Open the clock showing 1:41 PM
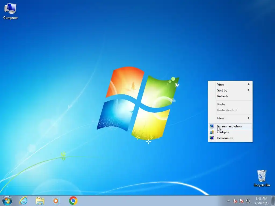 261,199
